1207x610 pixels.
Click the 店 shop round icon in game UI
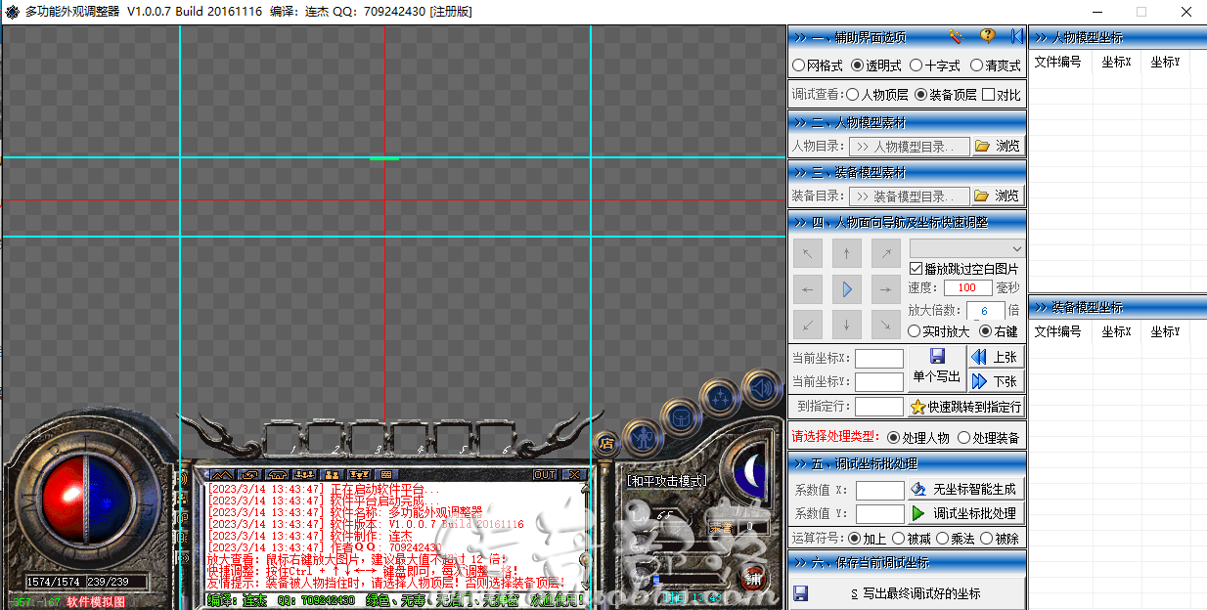click(x=605, y=442)
